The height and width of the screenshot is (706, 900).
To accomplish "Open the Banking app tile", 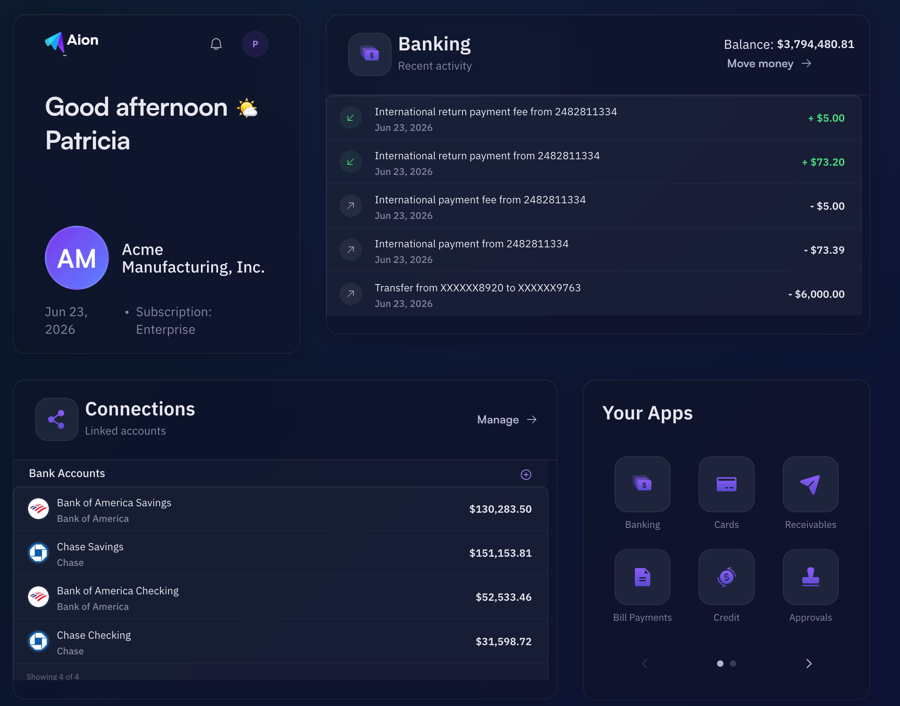I will [x=643, y=484].
